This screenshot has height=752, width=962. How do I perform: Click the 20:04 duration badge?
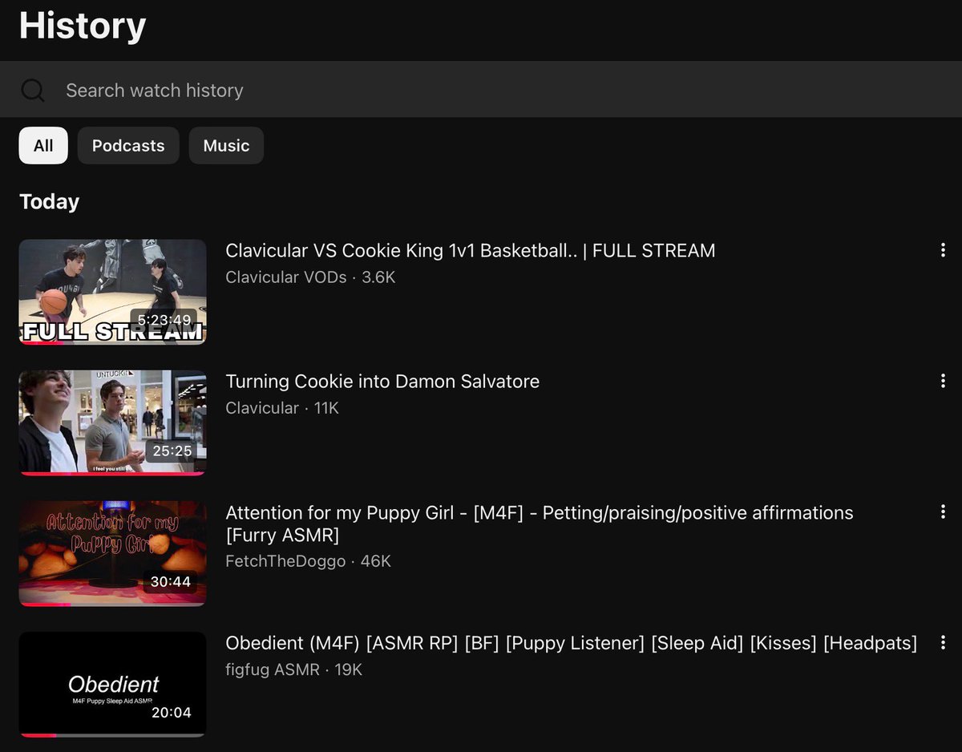click(172, 712)
